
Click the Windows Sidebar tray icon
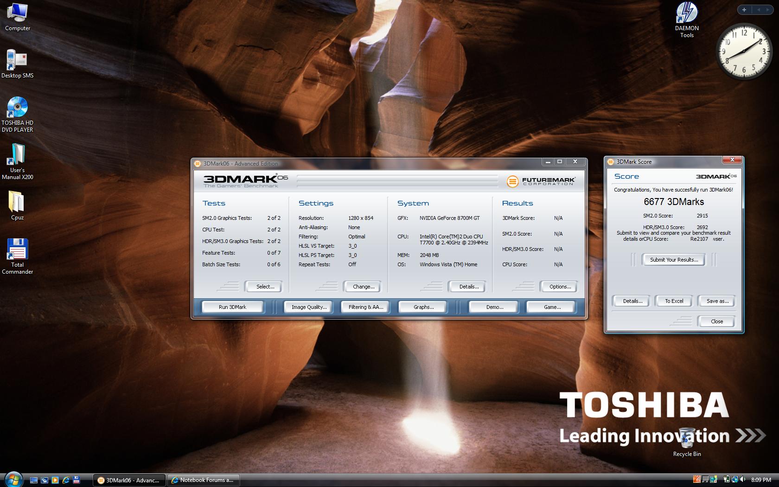[x=713, y=480]
